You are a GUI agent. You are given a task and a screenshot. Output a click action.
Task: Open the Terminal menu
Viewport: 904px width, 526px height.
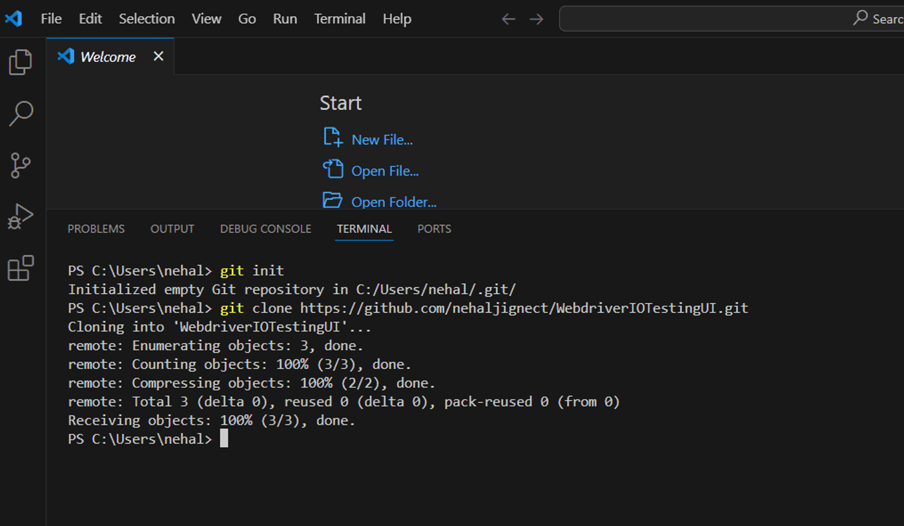click(340, 19)
